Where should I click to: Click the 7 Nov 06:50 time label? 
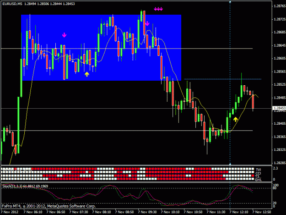[56, 212]
